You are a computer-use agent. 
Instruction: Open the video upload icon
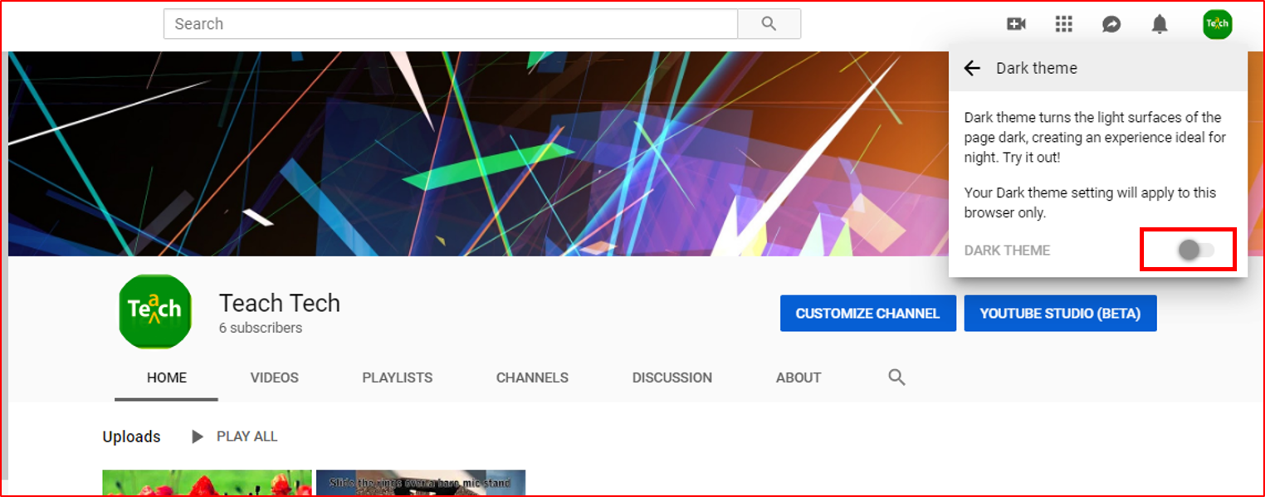[1016, 24]
